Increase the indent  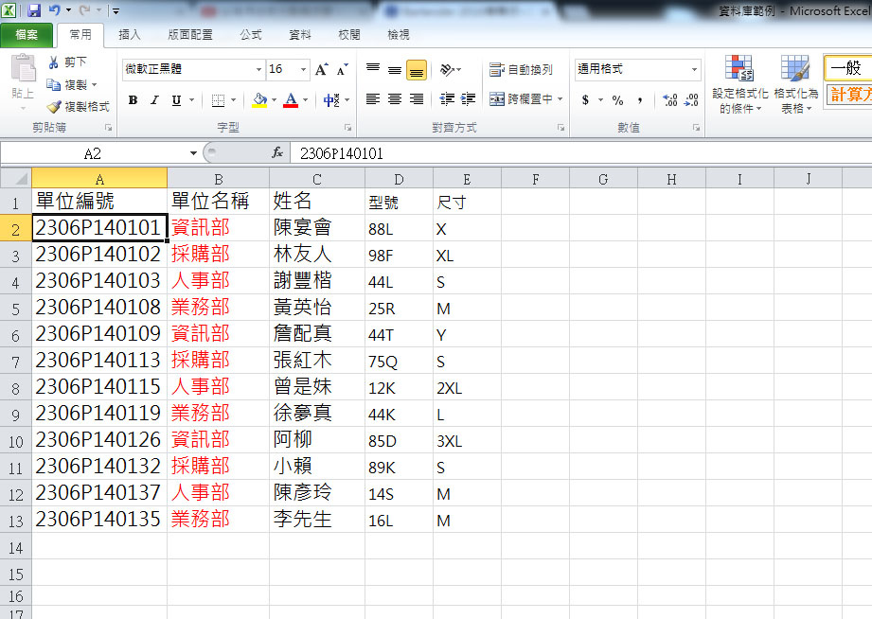coord(469,99)
